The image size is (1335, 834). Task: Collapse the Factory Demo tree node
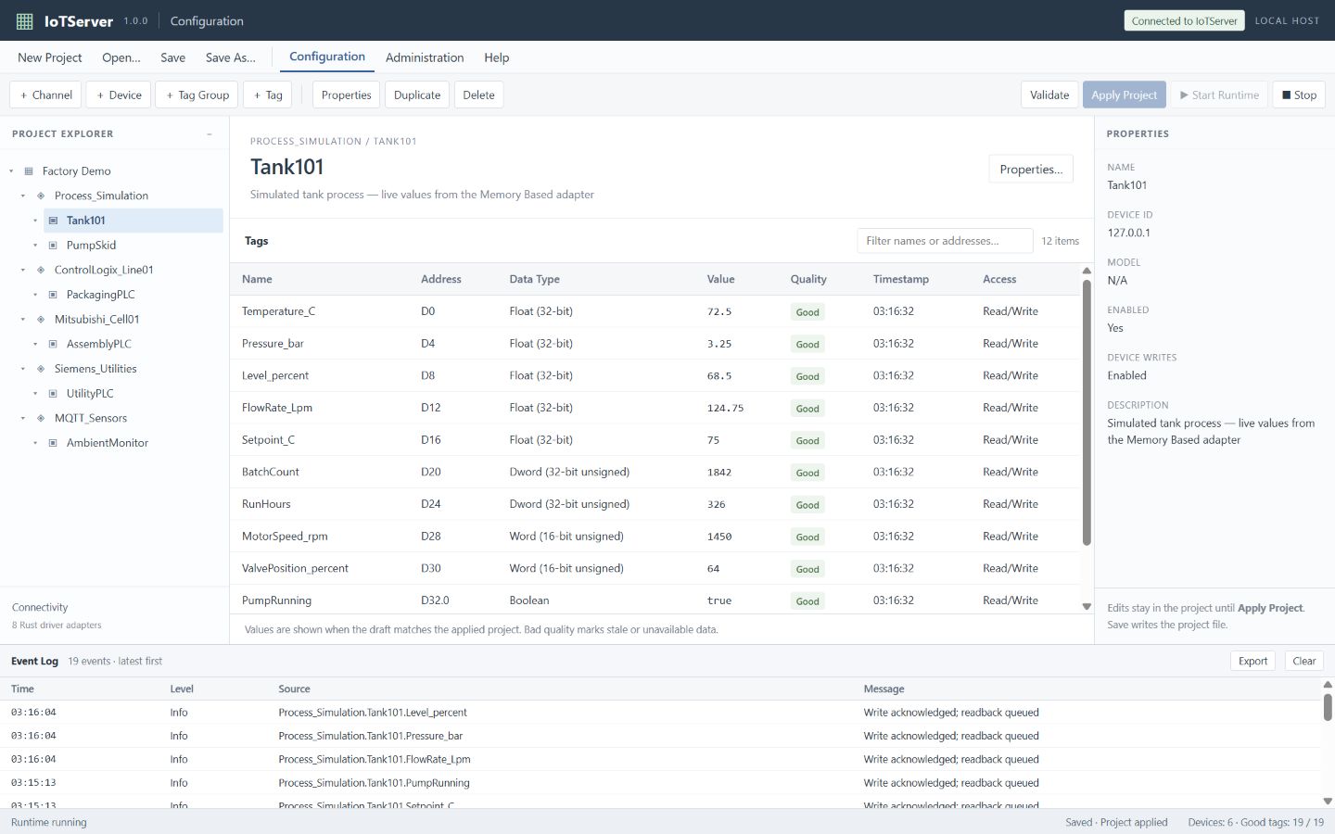click(x=11, y=171)
